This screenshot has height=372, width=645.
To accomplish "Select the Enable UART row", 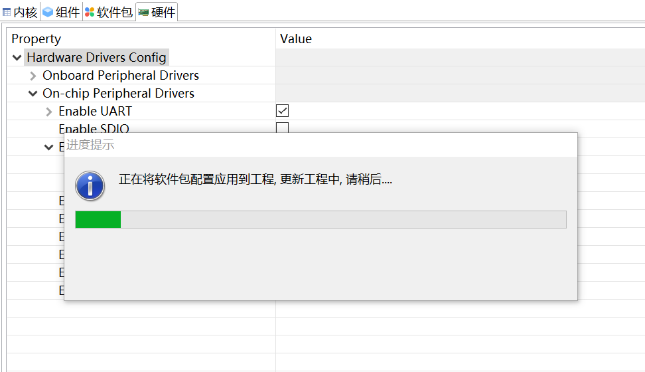I will 95,111.
